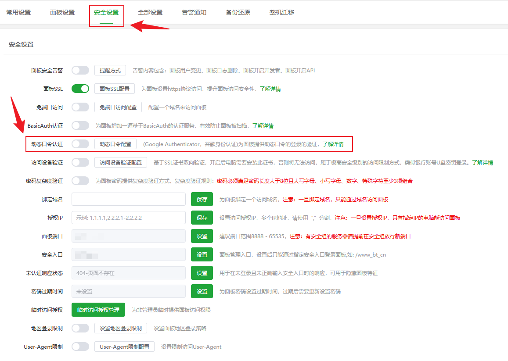Click 访问设备验证配置 button

pos(121,162)
